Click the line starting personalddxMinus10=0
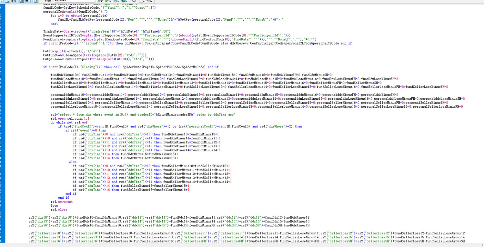 tap(225, 95)
